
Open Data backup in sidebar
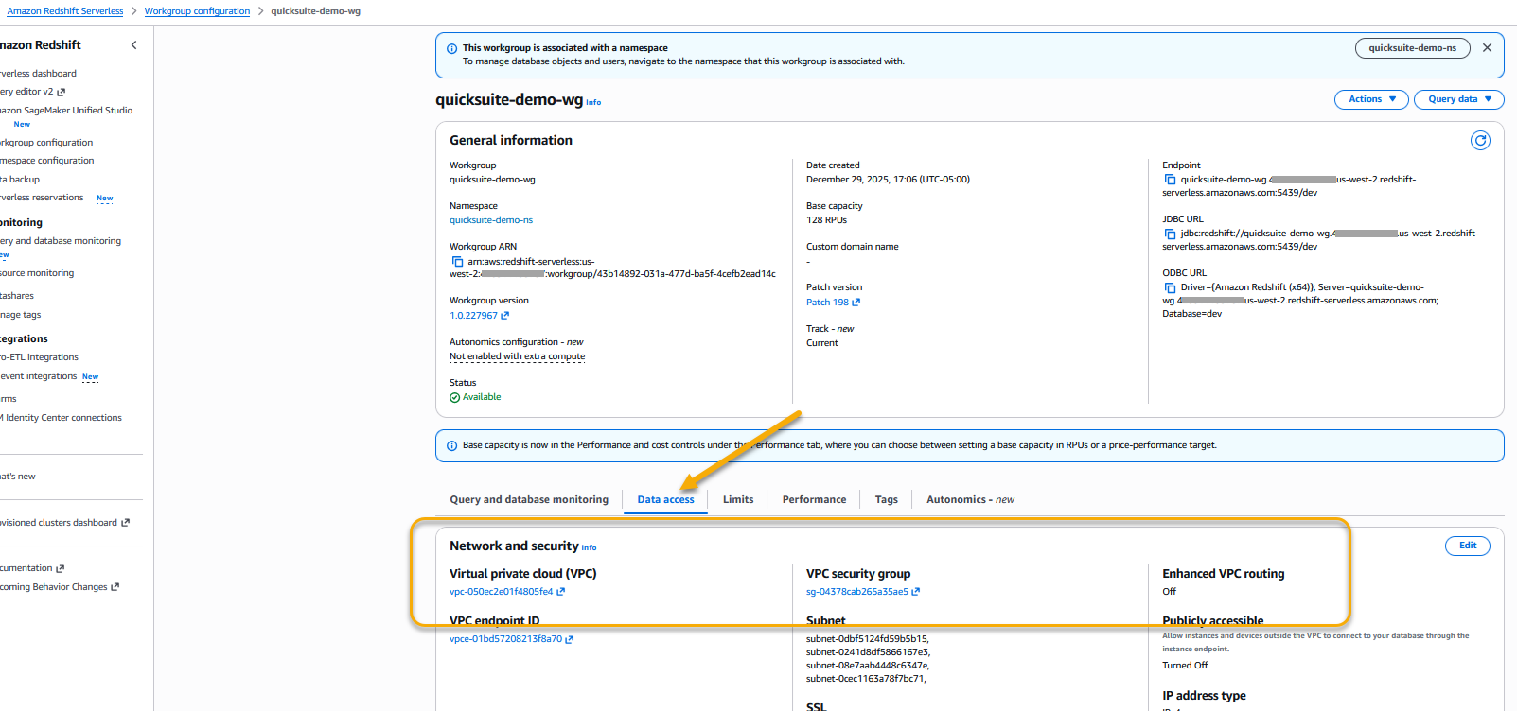(x=20, y=180)
